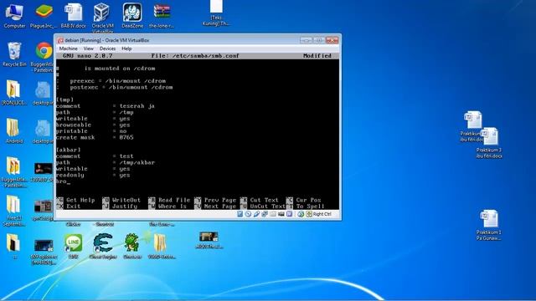Open the Help menu in VirtualBox
Image resolution: width=536 pixels, height=301 pixels.
126,48
